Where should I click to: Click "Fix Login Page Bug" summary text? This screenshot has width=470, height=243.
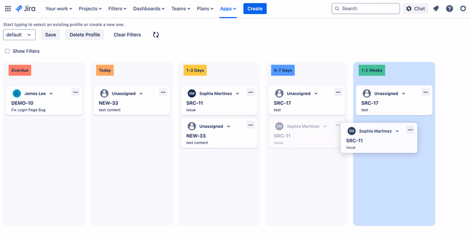[x=28, y=110]
